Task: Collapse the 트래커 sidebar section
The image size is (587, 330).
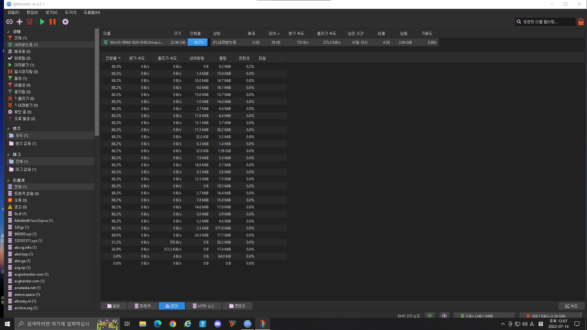Action: 8,180
